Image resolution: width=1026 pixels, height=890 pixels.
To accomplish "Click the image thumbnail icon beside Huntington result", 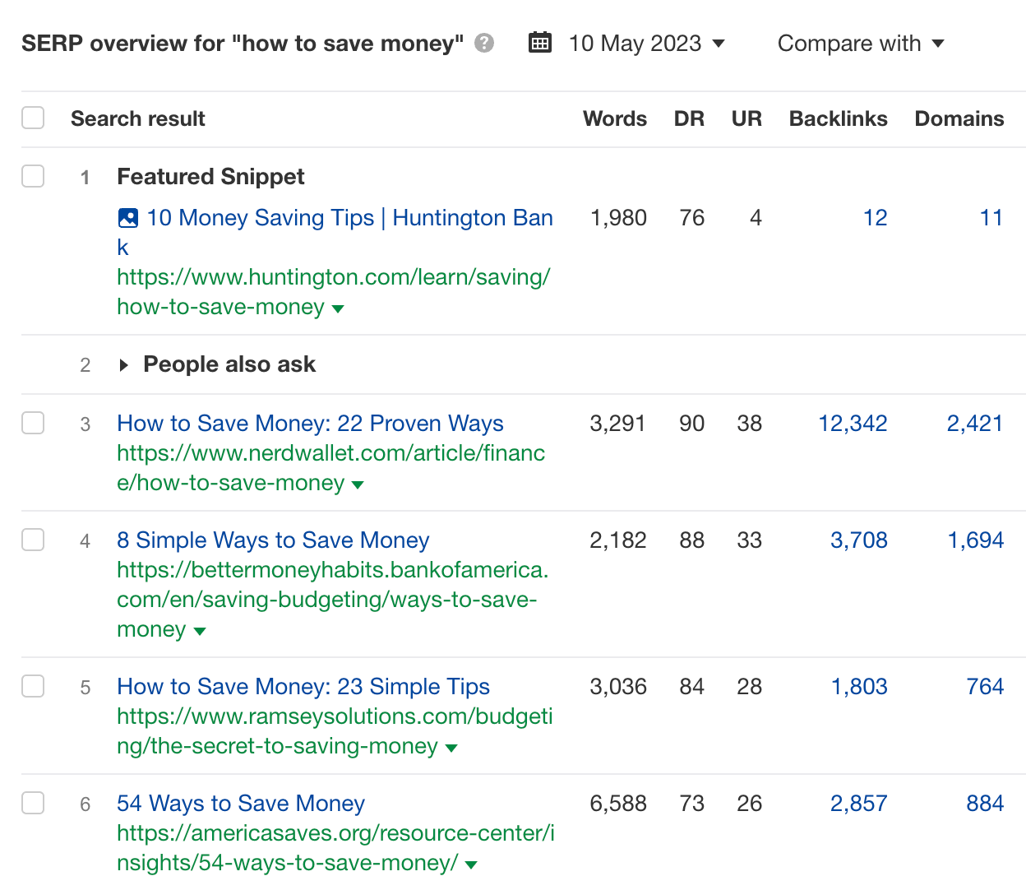I will click(127, 217).
